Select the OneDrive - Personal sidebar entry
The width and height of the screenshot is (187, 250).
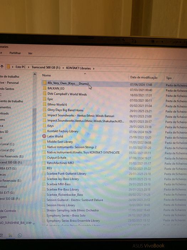click(x=9, y=82)
